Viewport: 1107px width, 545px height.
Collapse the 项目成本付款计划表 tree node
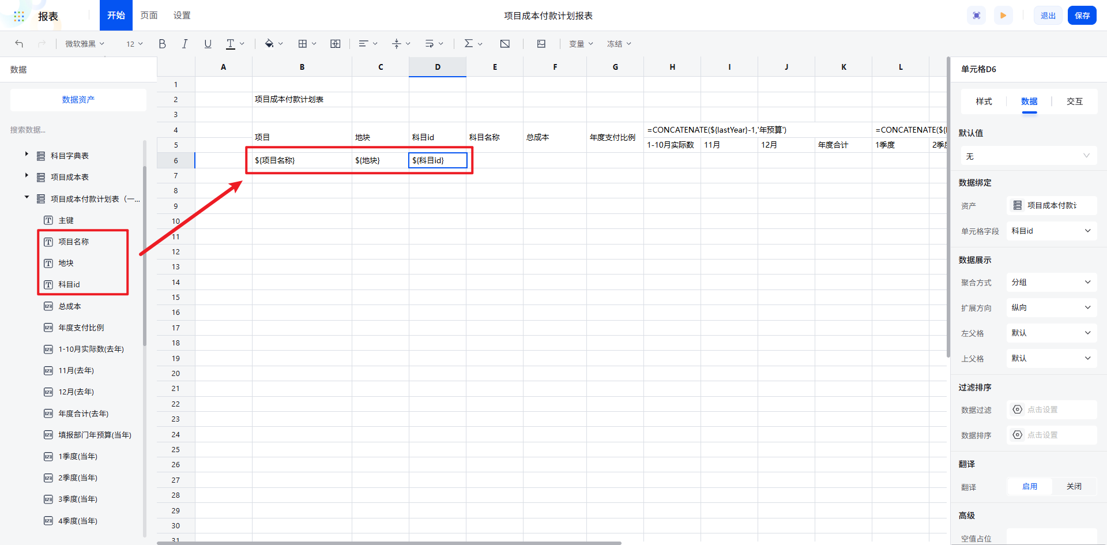[27, 198]
